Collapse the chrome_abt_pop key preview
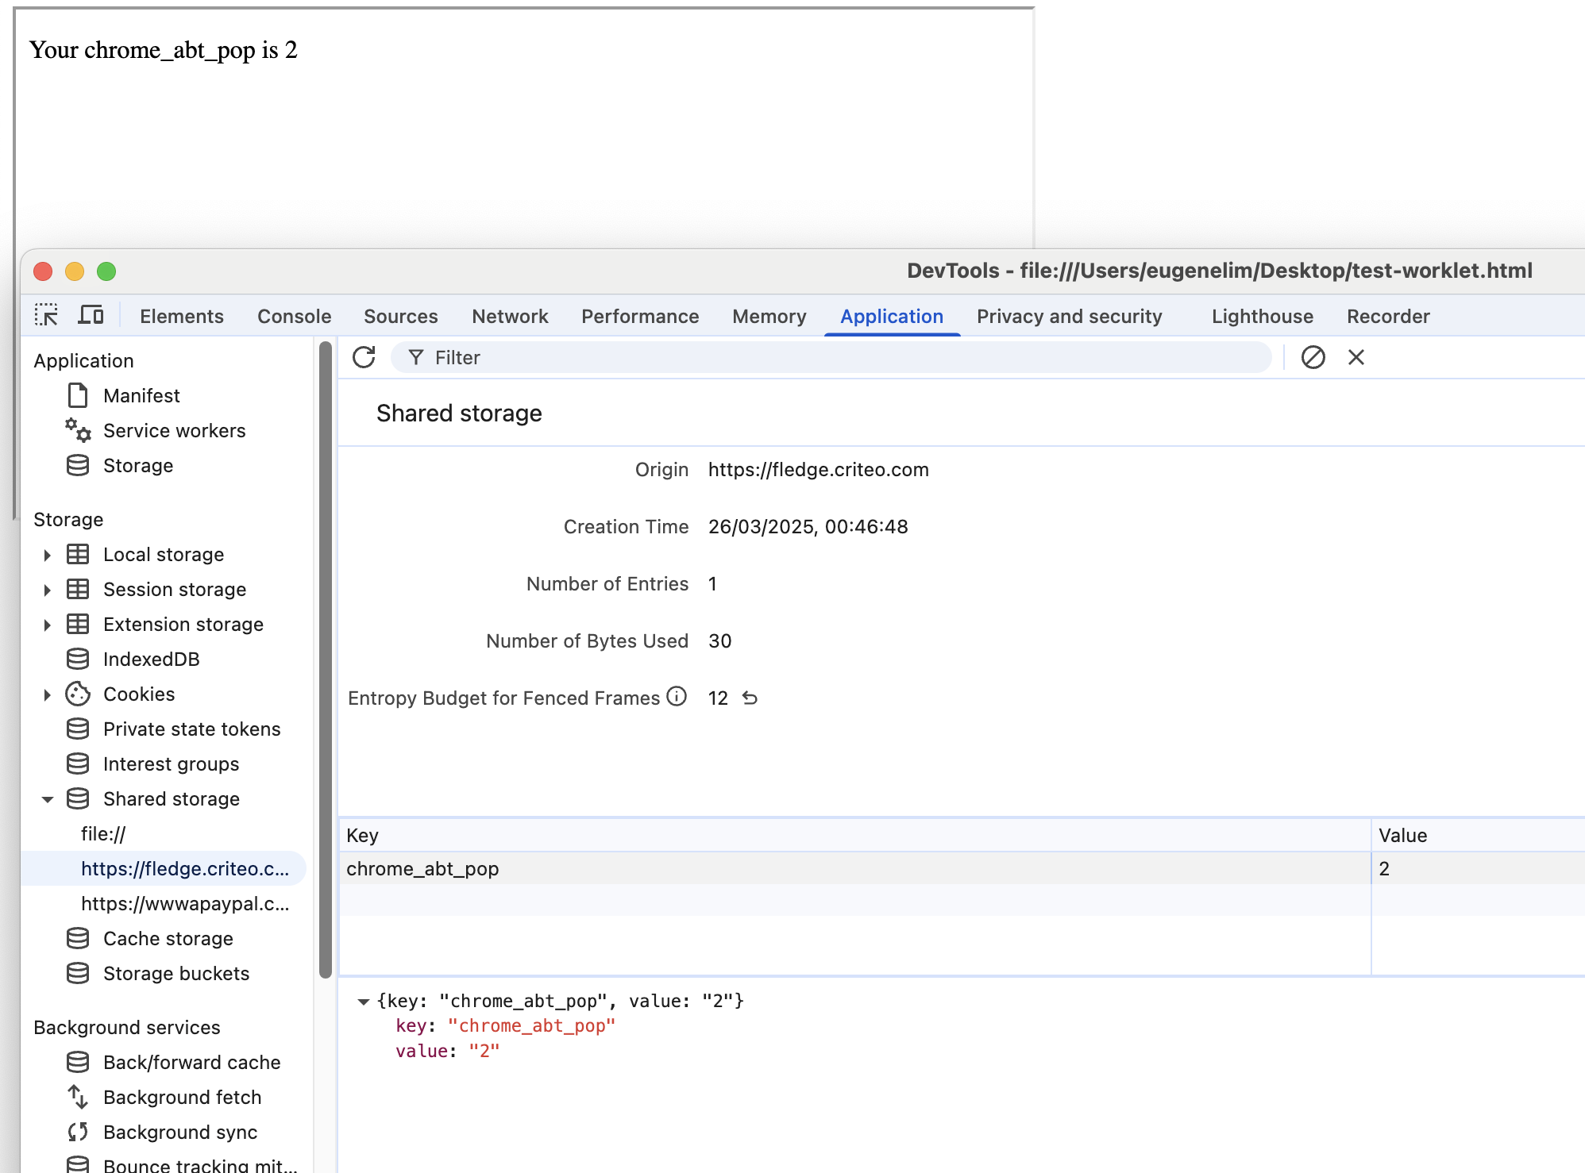 click(x=364, y=1001)
